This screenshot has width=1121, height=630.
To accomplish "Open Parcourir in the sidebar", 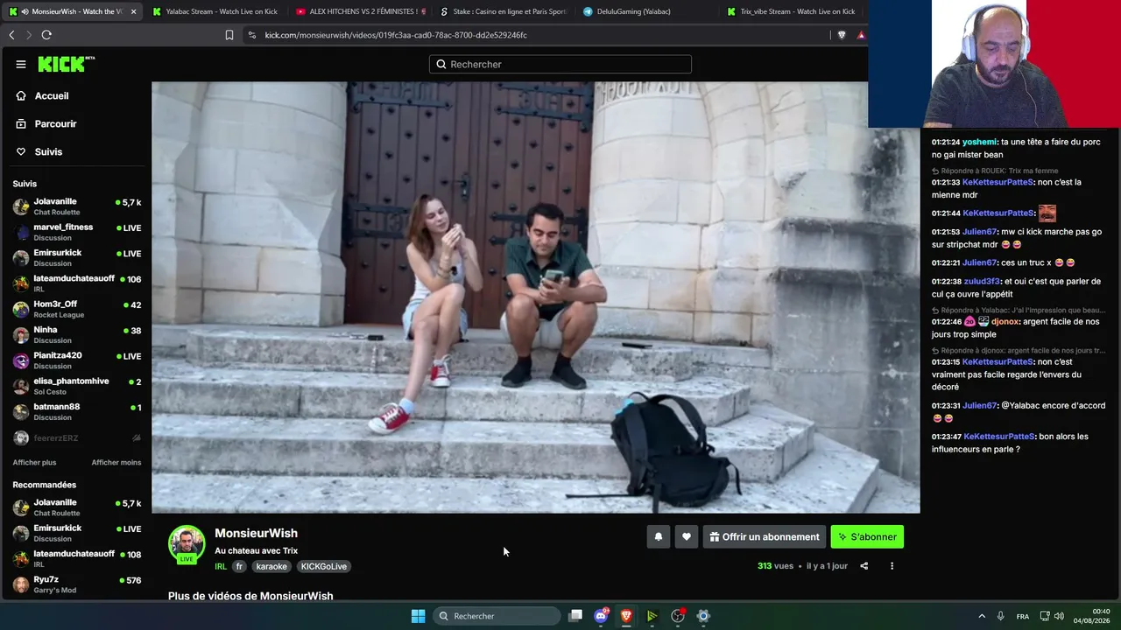I will pyautogui.click(x=55, y=124).
